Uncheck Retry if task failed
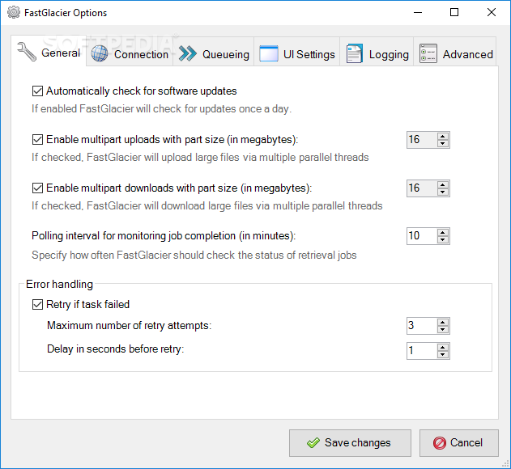Screen dimensions: 511x469 (x=37, y=305)
